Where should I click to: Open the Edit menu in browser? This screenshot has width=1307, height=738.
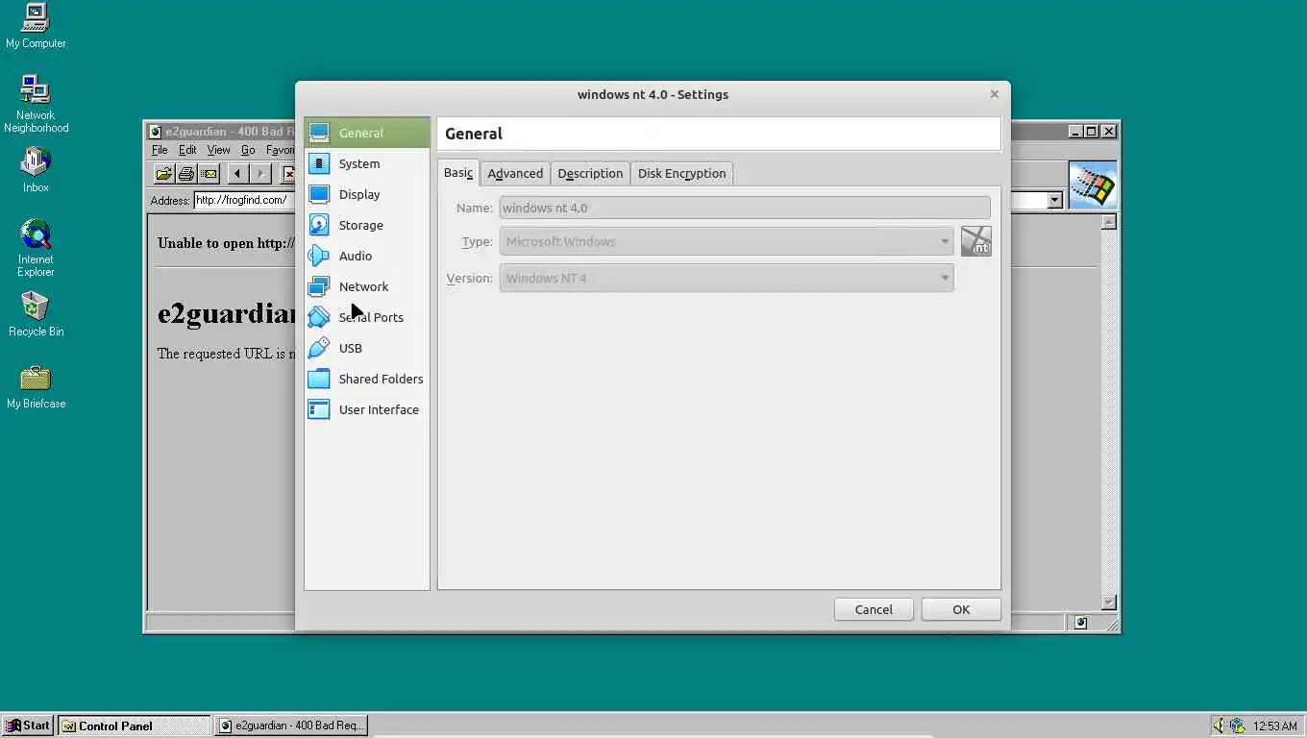click(x=187, y=150)
